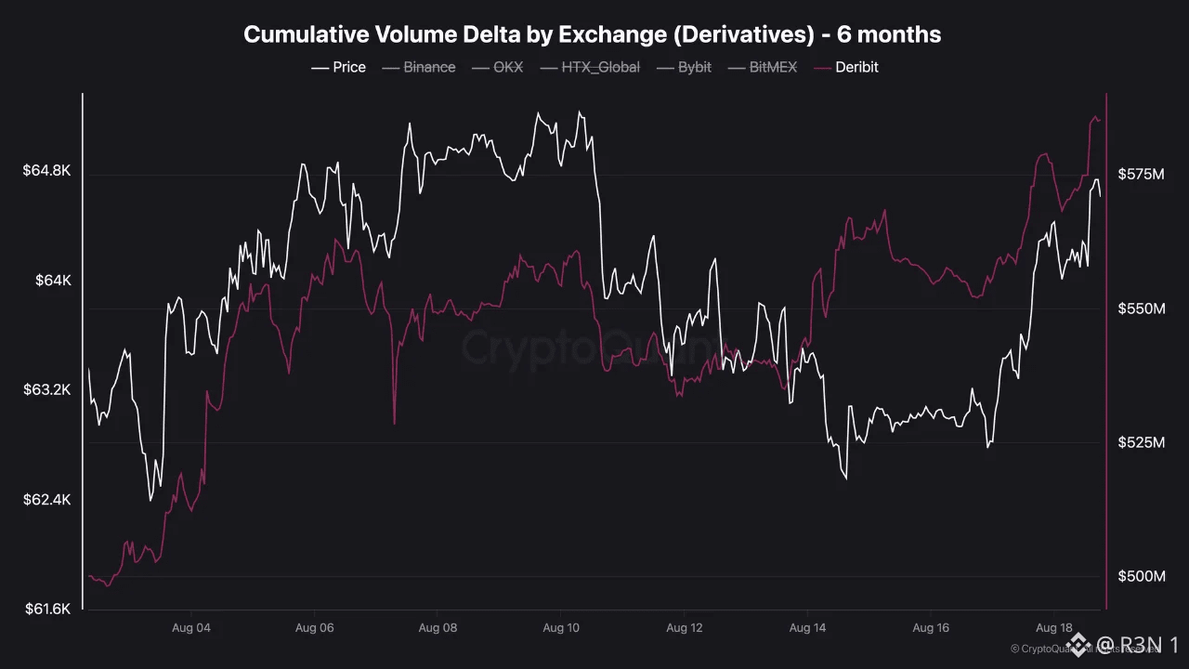
Task: Enable the BitMEX legend entry
Action: 762,67
